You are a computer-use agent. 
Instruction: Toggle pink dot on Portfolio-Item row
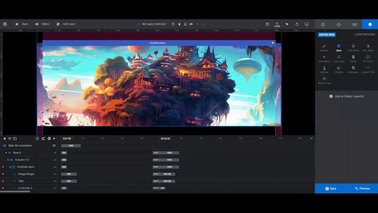point(3,167)
